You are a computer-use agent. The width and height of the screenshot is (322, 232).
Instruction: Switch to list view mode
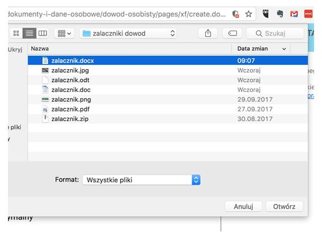click(x=29, y=33)
